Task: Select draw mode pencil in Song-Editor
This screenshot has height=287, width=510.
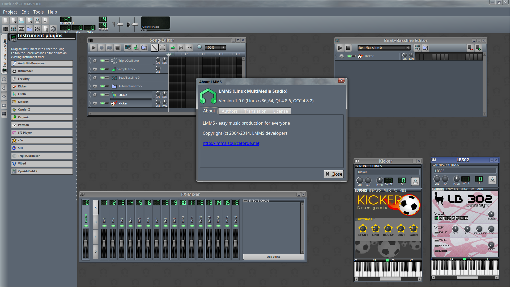Action: 154,48
